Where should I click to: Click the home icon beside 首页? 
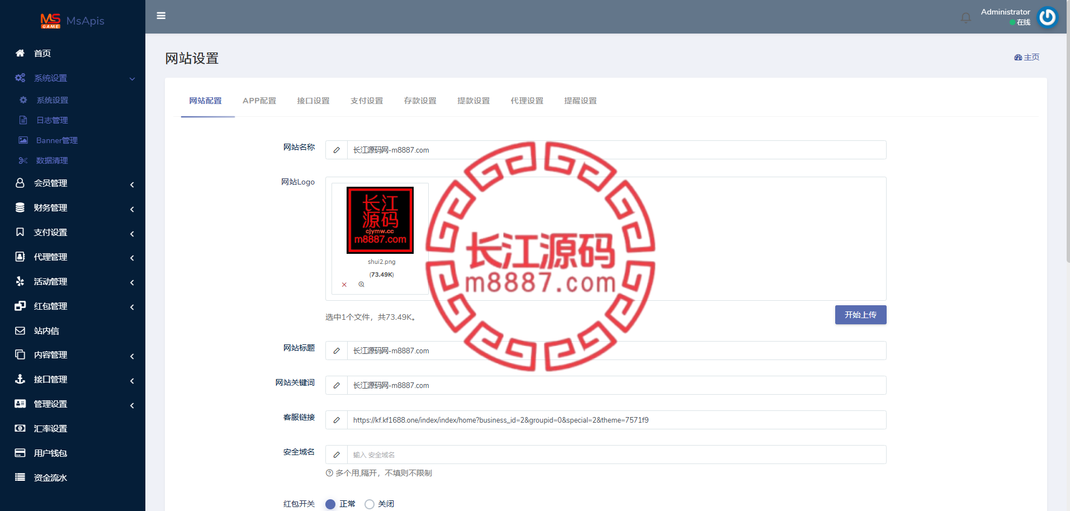[x=20, y=53]
